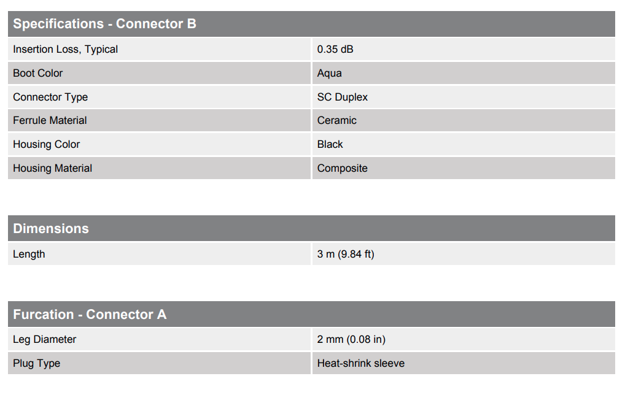Click the Black housing color value
625x395 pixels.
point(330,144)
